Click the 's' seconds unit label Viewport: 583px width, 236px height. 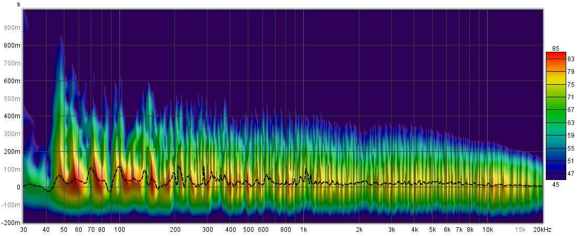tap(19, 4)
